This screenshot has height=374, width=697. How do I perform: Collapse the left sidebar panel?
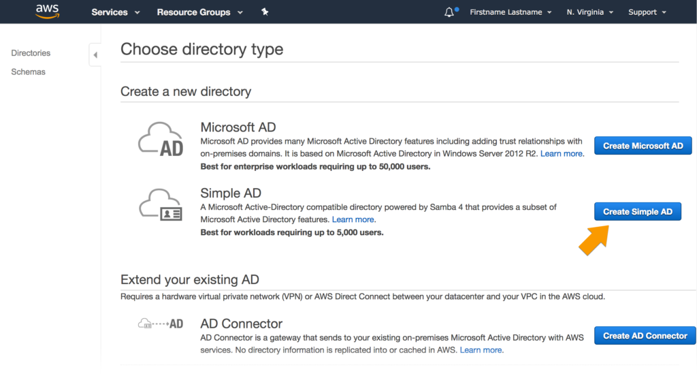(x=95, y=54)
